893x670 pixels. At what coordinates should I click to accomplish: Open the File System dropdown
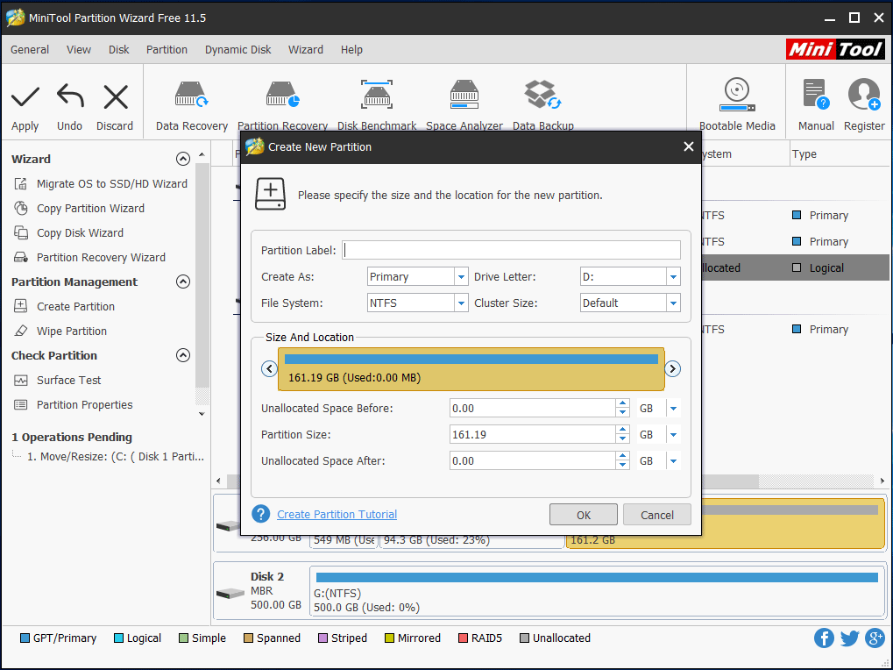(461, 303)
